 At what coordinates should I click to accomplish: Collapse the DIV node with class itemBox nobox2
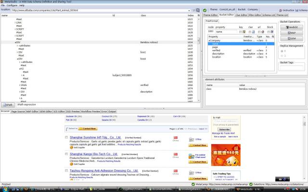(x=15, y=43)
